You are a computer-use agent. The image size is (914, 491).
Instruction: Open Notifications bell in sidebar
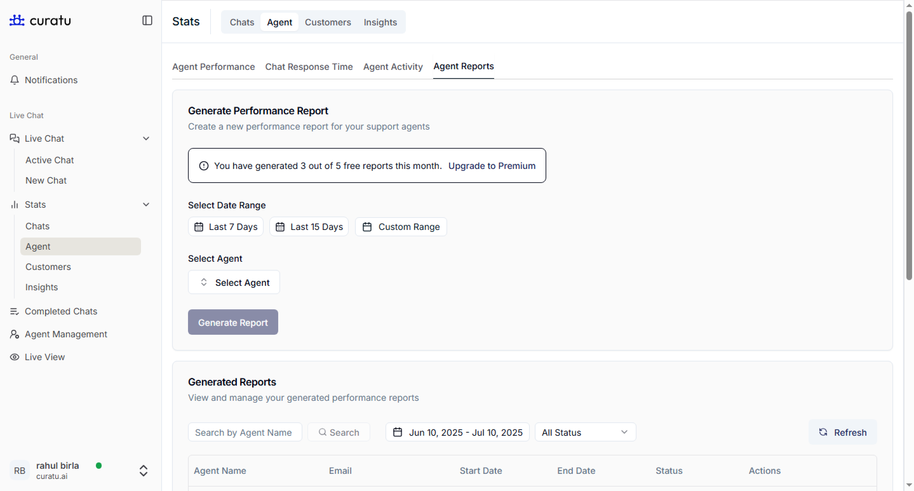[x=15, y=80]
